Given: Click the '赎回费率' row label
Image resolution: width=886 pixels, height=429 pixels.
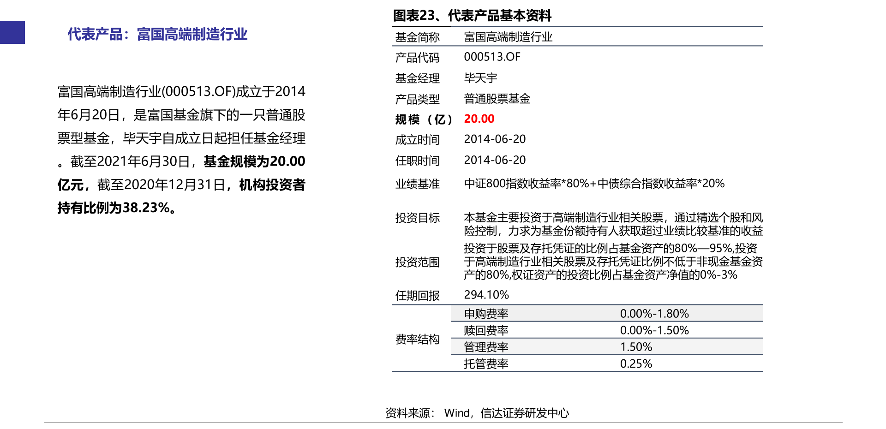Looking at the screenshot, I should pyautogui.click(x=486, y=330).
